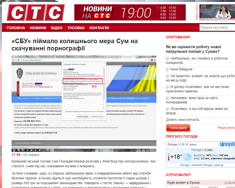Screen dimensions: 235x188
Task: Open the Новини menu item
Action: (x=38, y=28)
